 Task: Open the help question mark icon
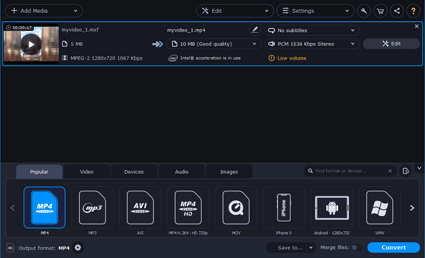click(413, 11)
